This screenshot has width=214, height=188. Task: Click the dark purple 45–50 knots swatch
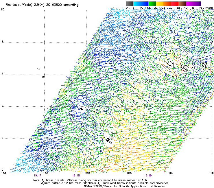pyautogui.click(x=197, y=3)
